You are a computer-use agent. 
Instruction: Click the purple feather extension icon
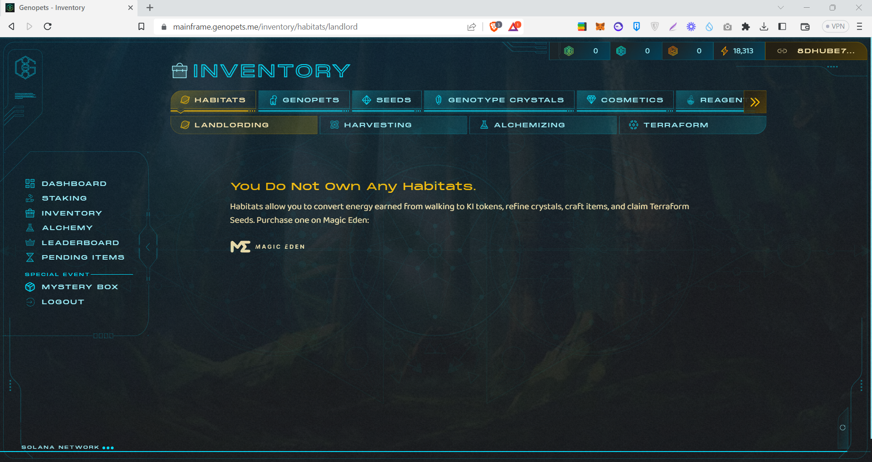pos(673,27)
